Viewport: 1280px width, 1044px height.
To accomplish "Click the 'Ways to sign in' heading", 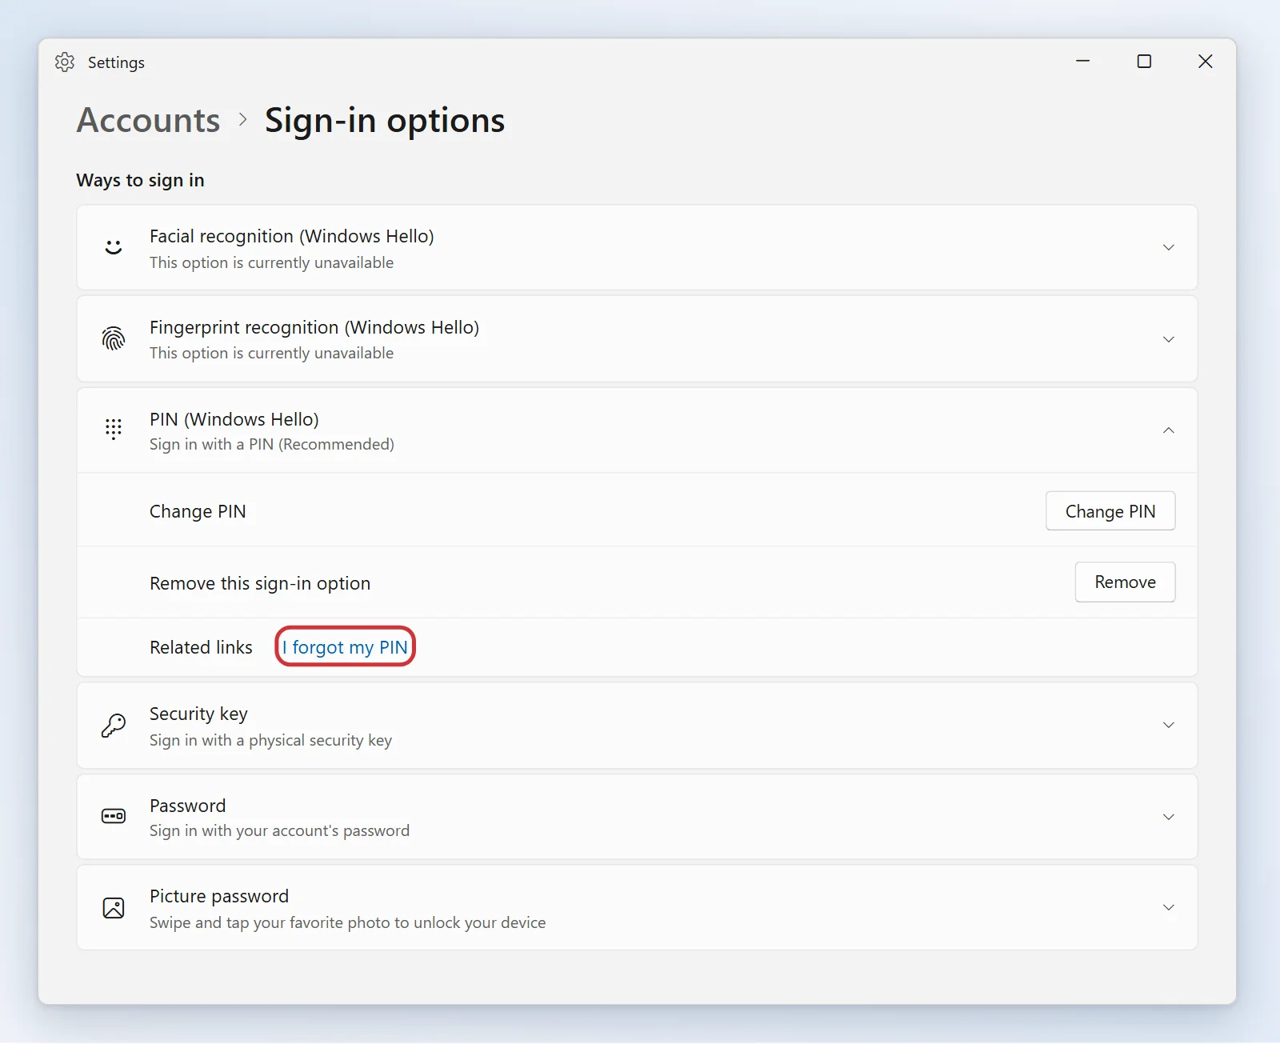I will (x=140, y=180).
